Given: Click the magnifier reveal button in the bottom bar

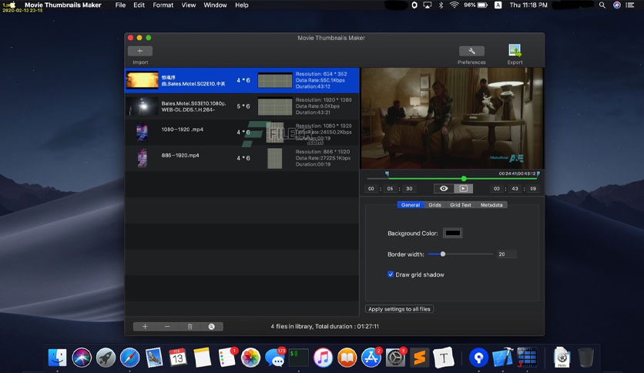Looking at the screenshot, I should click(212, 327).
